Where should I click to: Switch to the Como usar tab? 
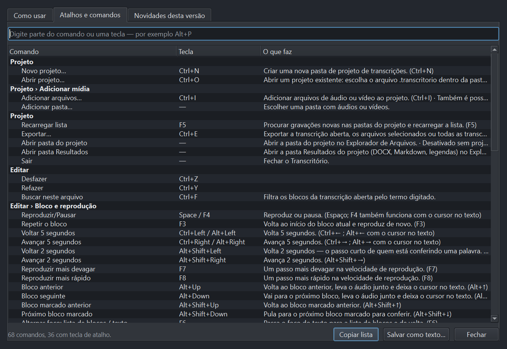tap(30, 15)
